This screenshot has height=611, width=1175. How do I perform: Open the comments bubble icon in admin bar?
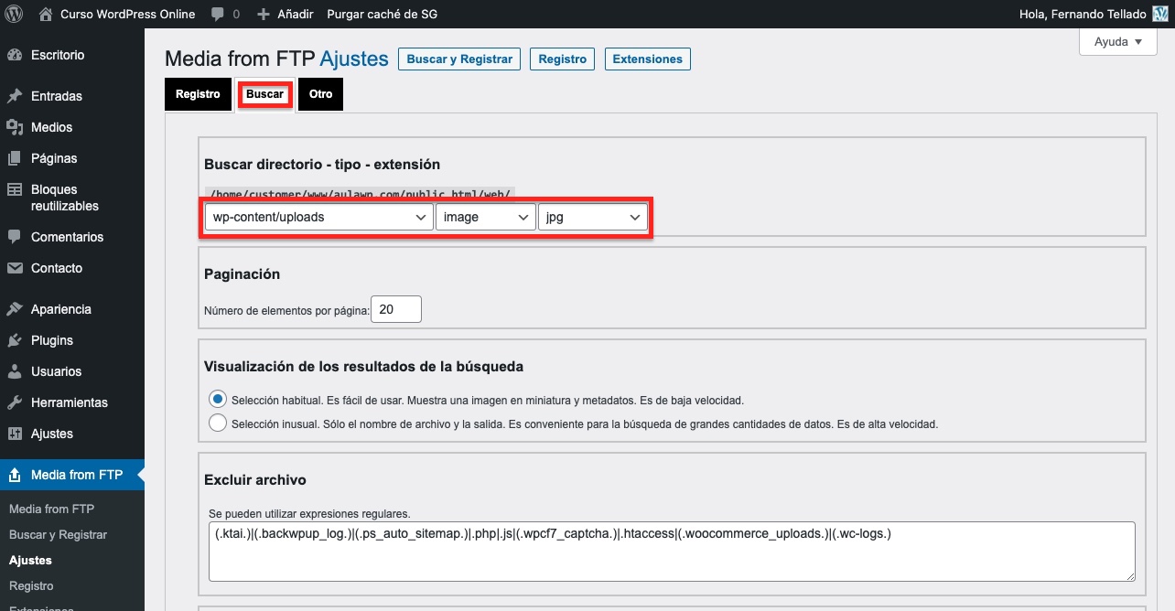pos(217,14)
